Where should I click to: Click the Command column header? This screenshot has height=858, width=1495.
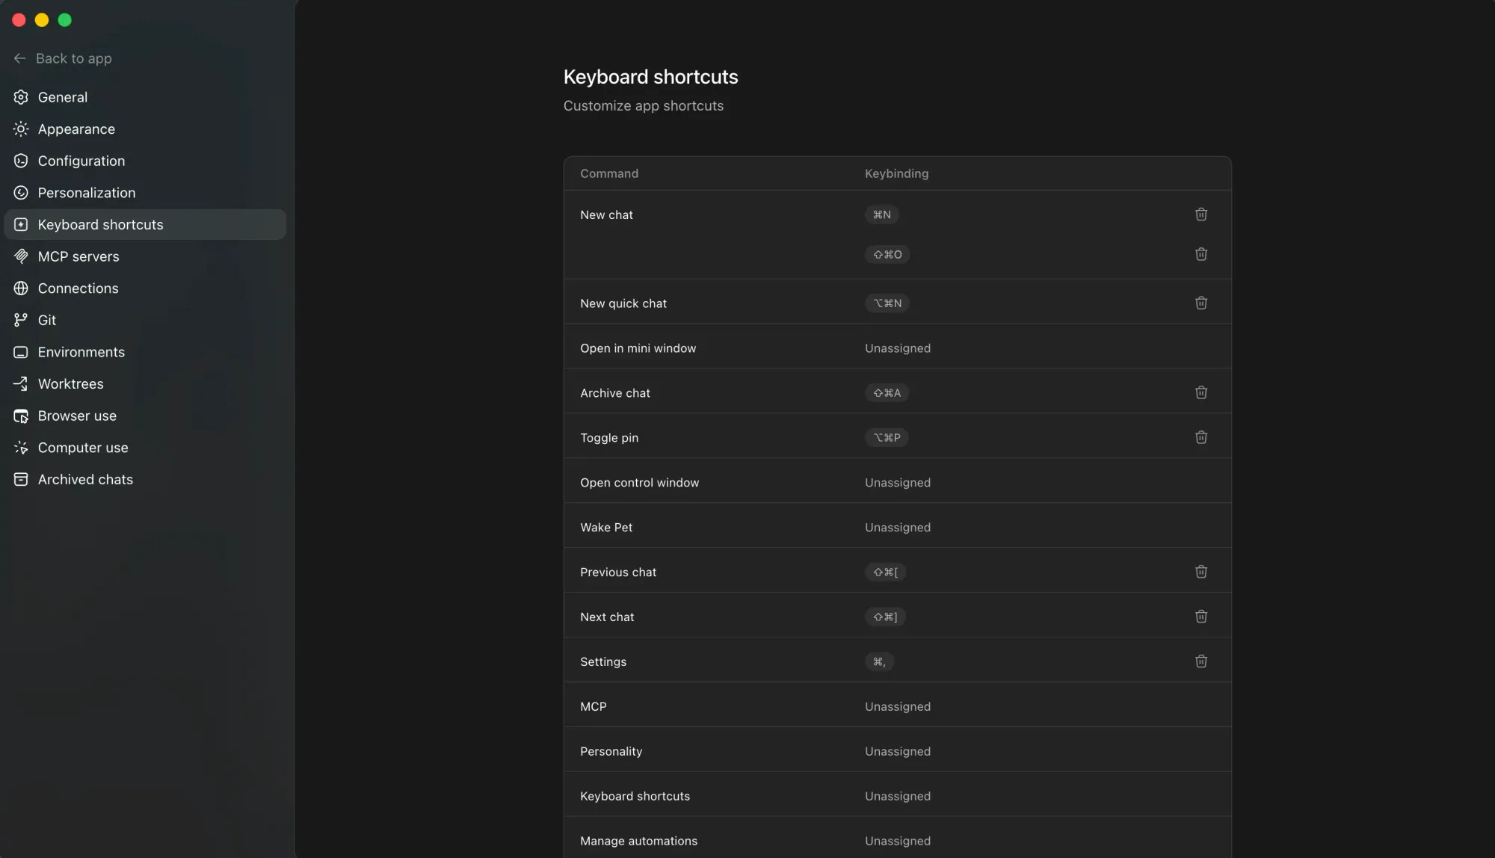coord(609,173)
